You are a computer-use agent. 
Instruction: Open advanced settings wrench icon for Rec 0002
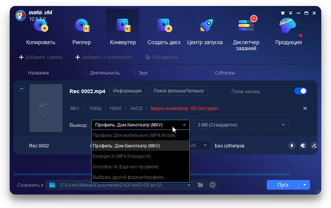[x=303, y=146]
